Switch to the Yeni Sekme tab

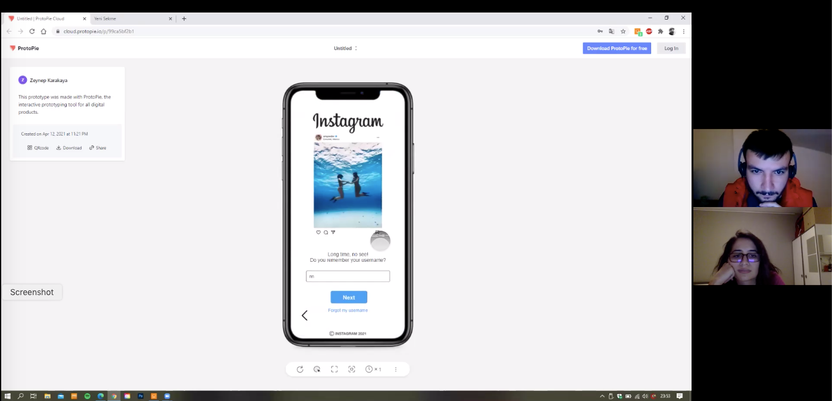tap(132, 18)
